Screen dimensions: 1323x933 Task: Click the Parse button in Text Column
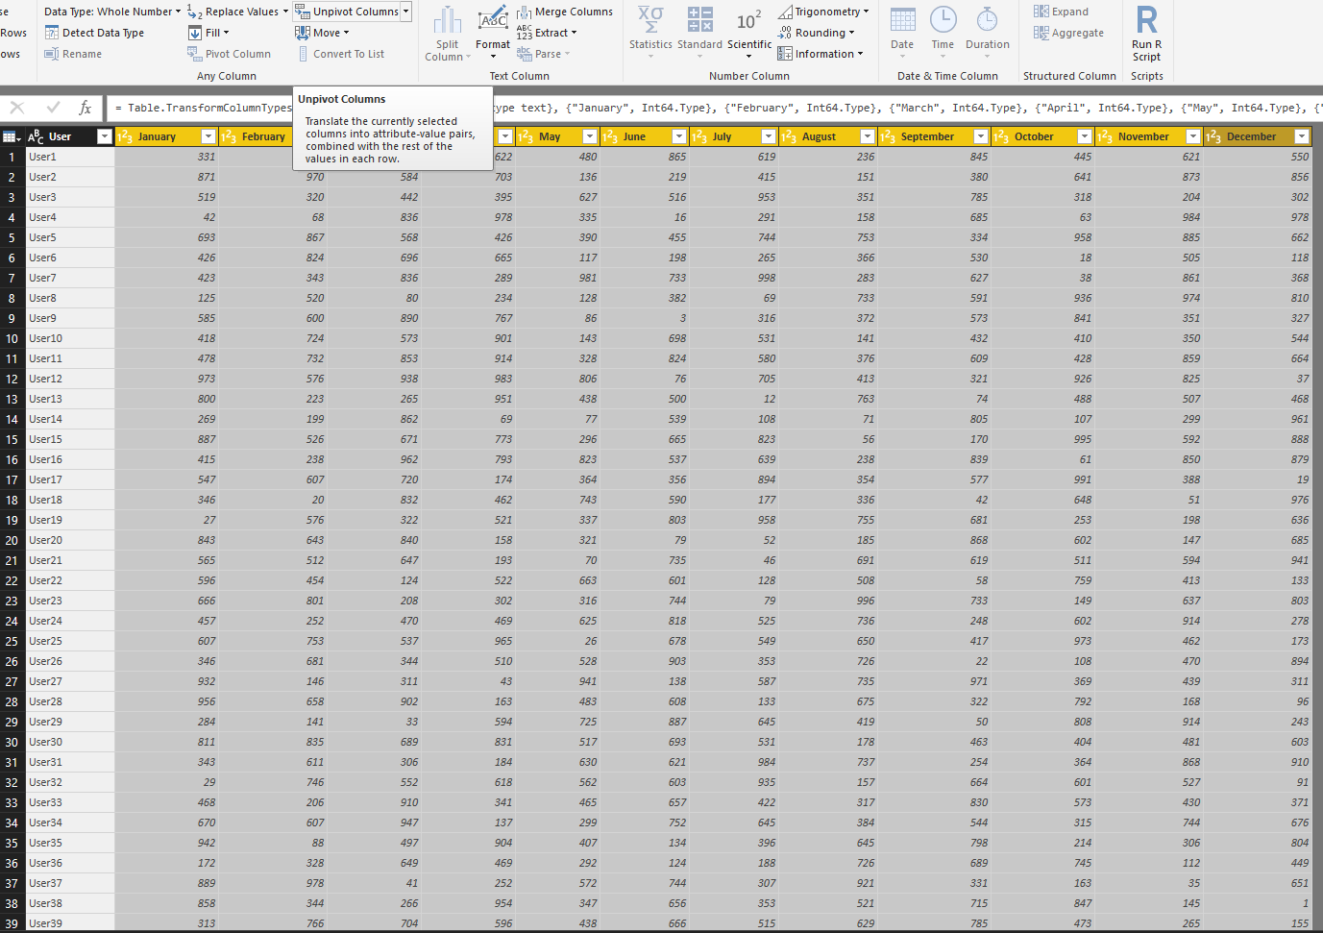(543, 54)
